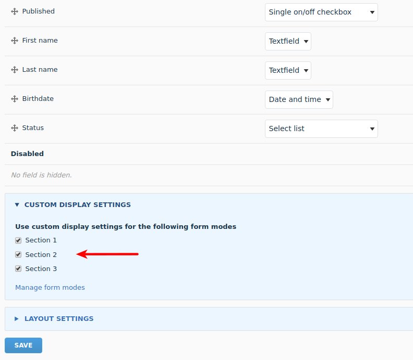Viewport: 413px width, 360px height.
Task: Open the Manage form modes link
Action: 50,288
